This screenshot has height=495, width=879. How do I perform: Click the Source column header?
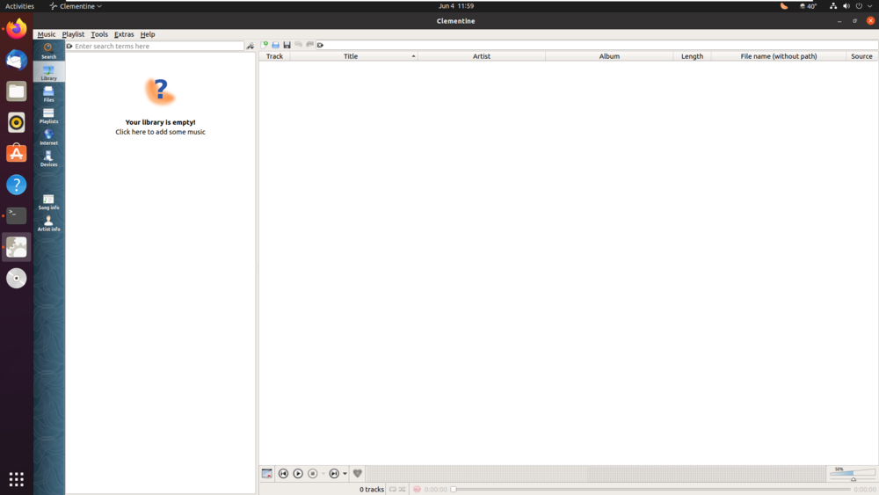[x=861, y=56]
